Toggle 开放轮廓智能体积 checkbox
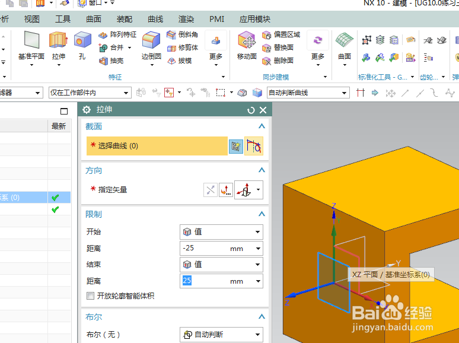459x343 pixels. click(x=91, y=296)
